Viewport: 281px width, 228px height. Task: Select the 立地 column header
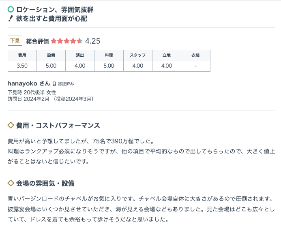click(167, 55)
